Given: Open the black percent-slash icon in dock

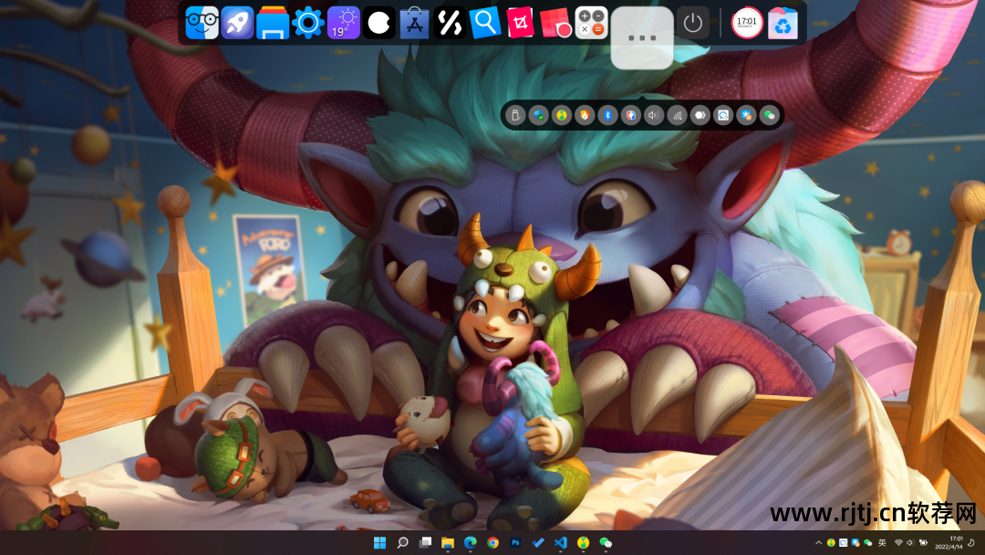Looking at the screenshot, I should [x=450, y=23].
